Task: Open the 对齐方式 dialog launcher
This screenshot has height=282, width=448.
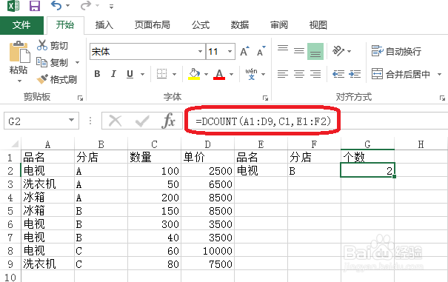Action: pyautogui.click(x=442, y=98)
